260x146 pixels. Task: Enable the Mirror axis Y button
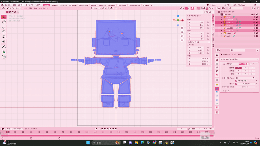point(245,68)
